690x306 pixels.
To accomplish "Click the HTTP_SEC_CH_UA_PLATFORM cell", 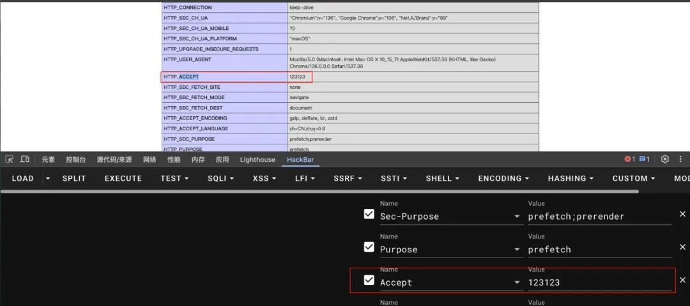I will (224, 39).
